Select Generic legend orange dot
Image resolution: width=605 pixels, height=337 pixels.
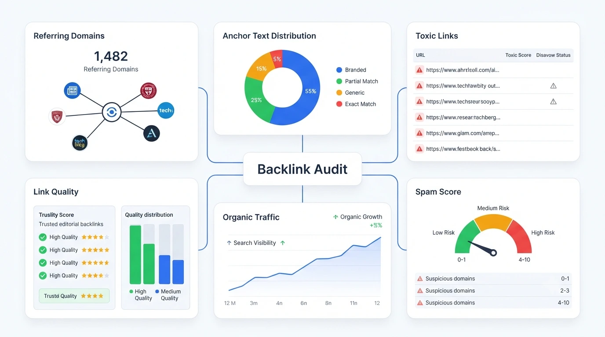coord(339,93)
